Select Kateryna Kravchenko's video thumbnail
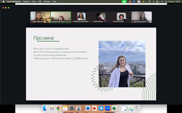The image size is (182, 113). pyautogui.click(x=81, y=17)
